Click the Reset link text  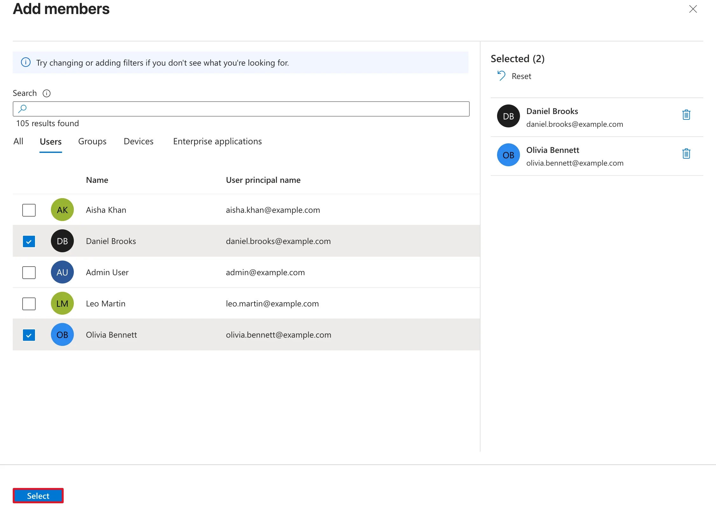[521, 76]
